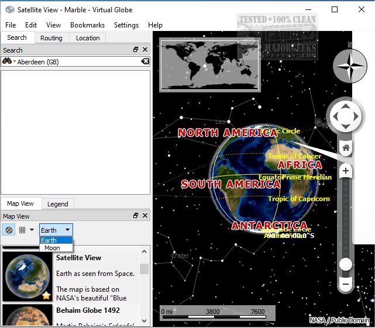This screenshot has height=328, width=375.
Task: Float the Map View panel
Action: [x=136, y=216]
